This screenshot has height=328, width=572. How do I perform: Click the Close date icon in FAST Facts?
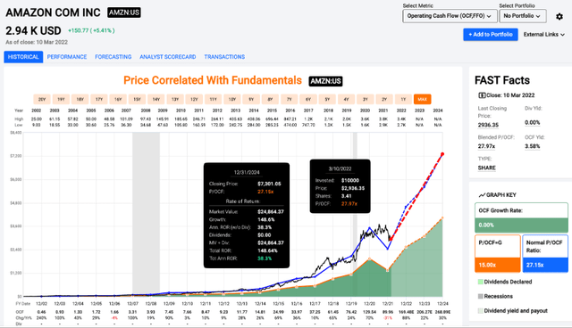click(482, 95)
